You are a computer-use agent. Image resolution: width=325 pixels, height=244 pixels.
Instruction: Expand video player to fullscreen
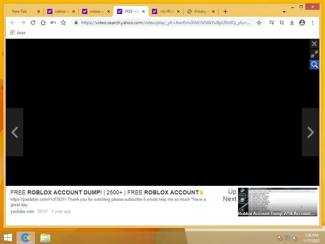(x=314, y=54)
